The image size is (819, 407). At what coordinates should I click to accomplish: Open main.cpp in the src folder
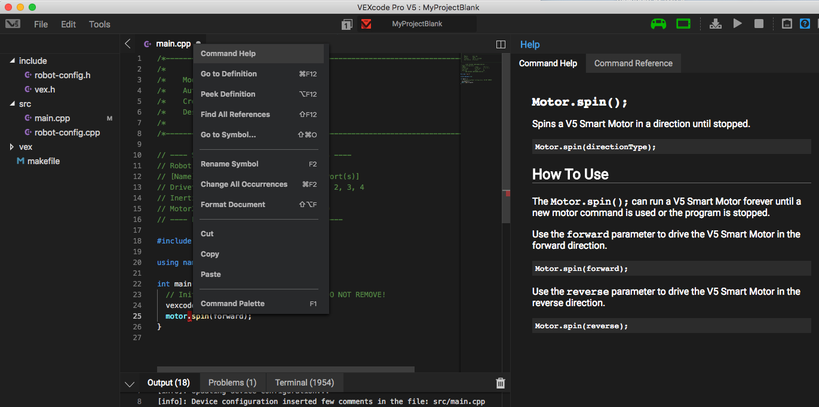pyautogui.click(x=52, y=118)
